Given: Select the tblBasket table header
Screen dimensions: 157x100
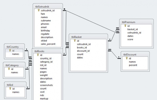Looking at the screenshot, I should coord(88,37).
